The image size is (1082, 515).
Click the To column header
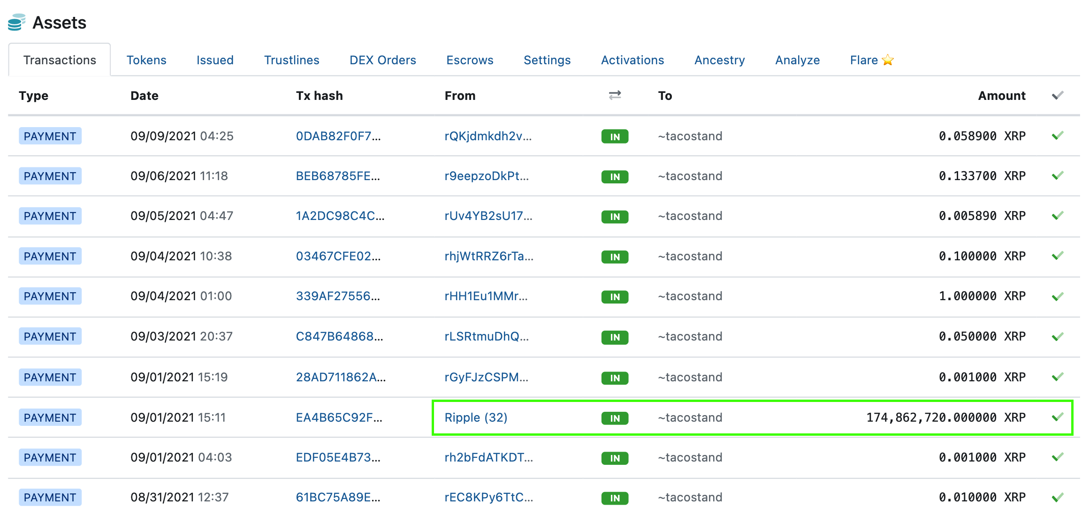(x=665, y=96)
